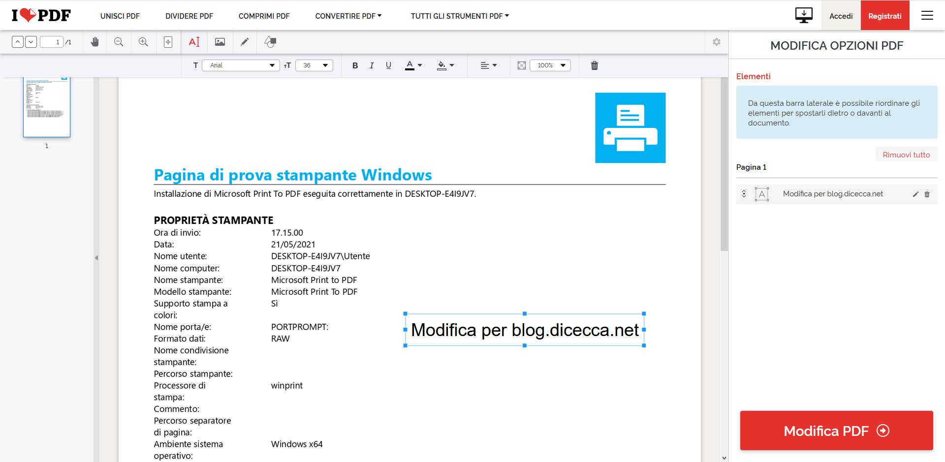Activate the hand pan tool
Image resolution: width=945 pixels, height=462 pixels.
coord(94,42)
